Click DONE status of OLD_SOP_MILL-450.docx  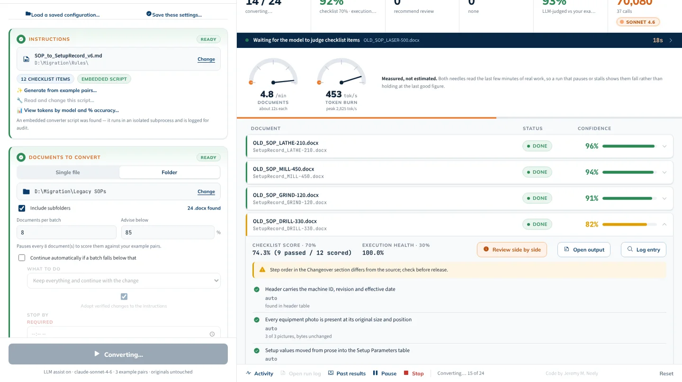[537, 172]
